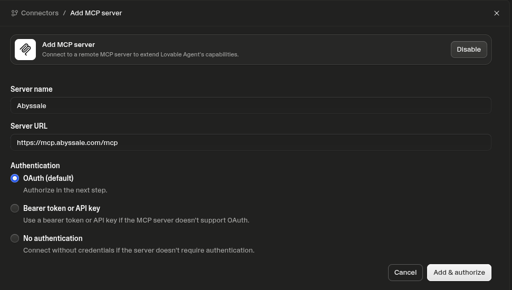Select No authentication radio button

pos(15,238)
